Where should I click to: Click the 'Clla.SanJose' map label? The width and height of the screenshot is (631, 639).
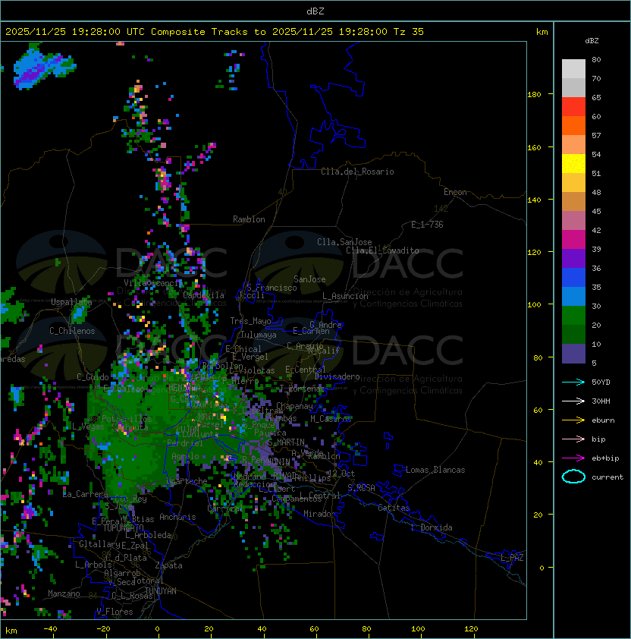click(x=344, y=242)
